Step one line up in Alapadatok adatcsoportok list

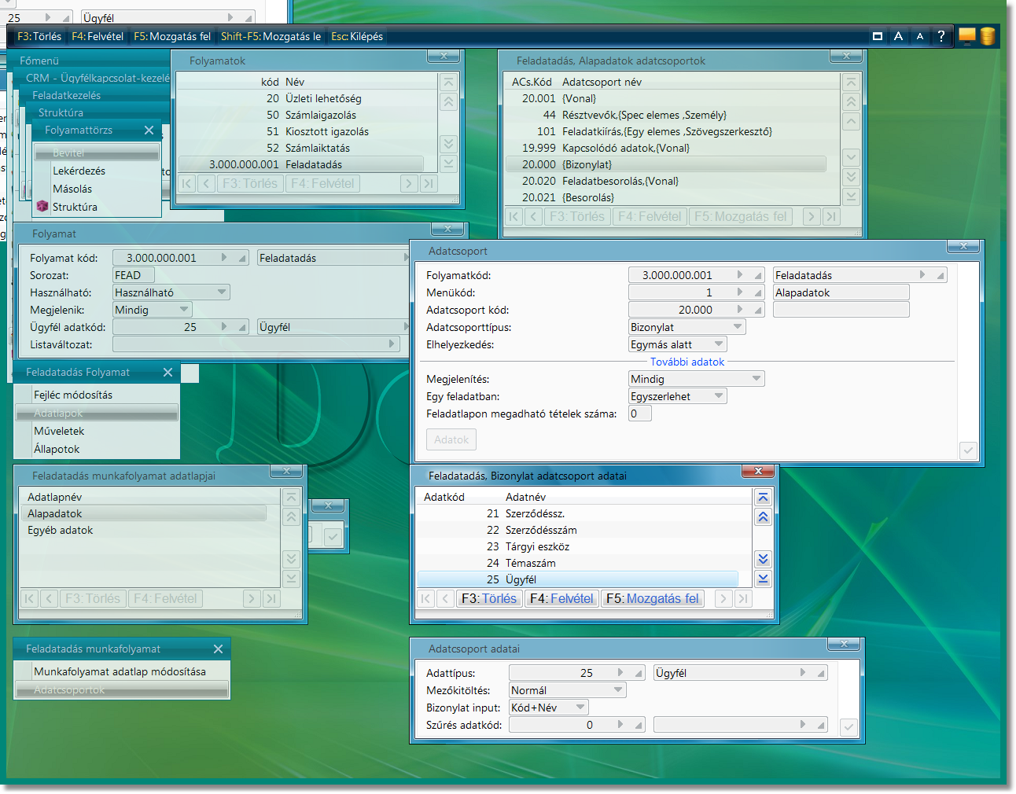[x=851, y=122]
